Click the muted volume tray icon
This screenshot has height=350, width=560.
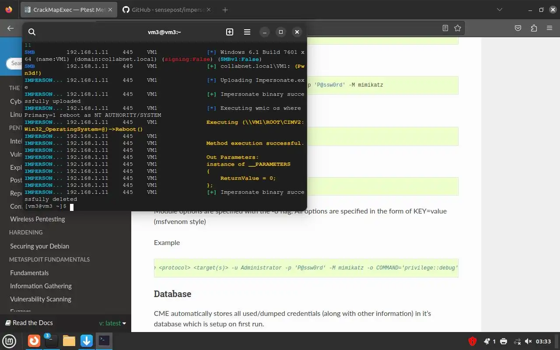(x=528, y=341)
